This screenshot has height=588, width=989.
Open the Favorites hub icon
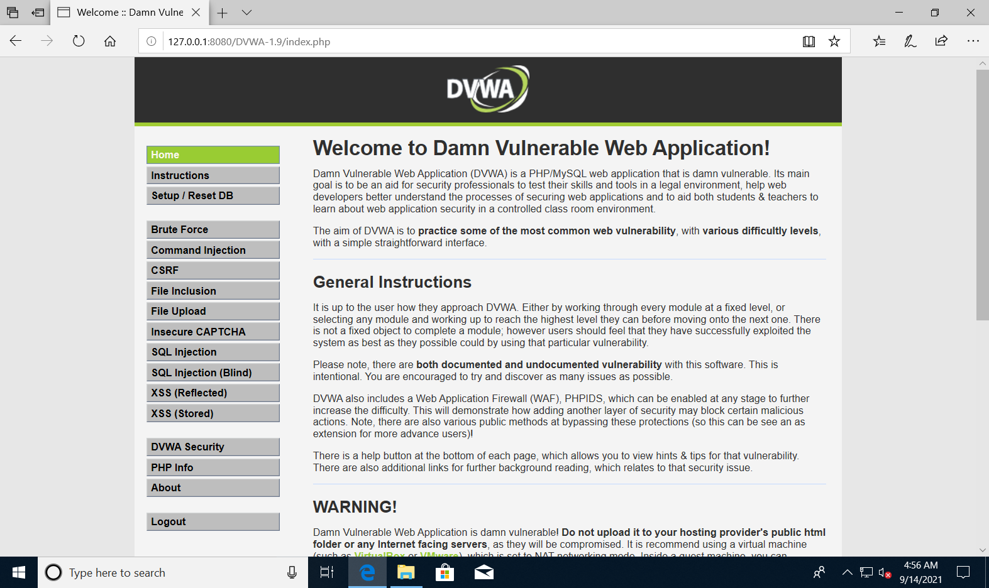coord(879,41)
